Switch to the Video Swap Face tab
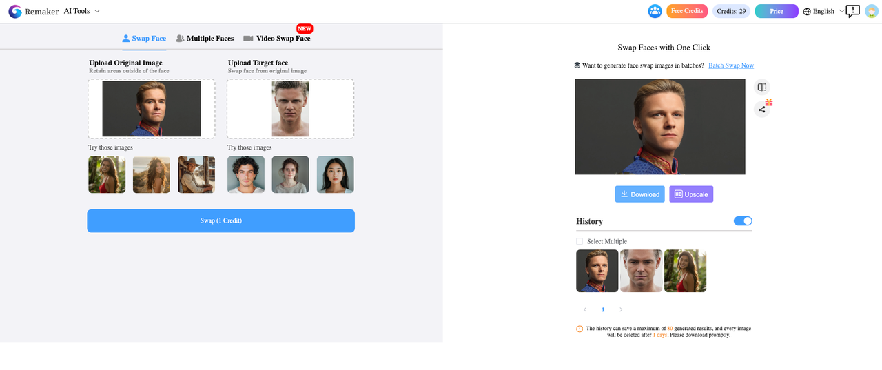Image resolution: width=882 pixels, height=370 pixels. (x=277, y=39)
